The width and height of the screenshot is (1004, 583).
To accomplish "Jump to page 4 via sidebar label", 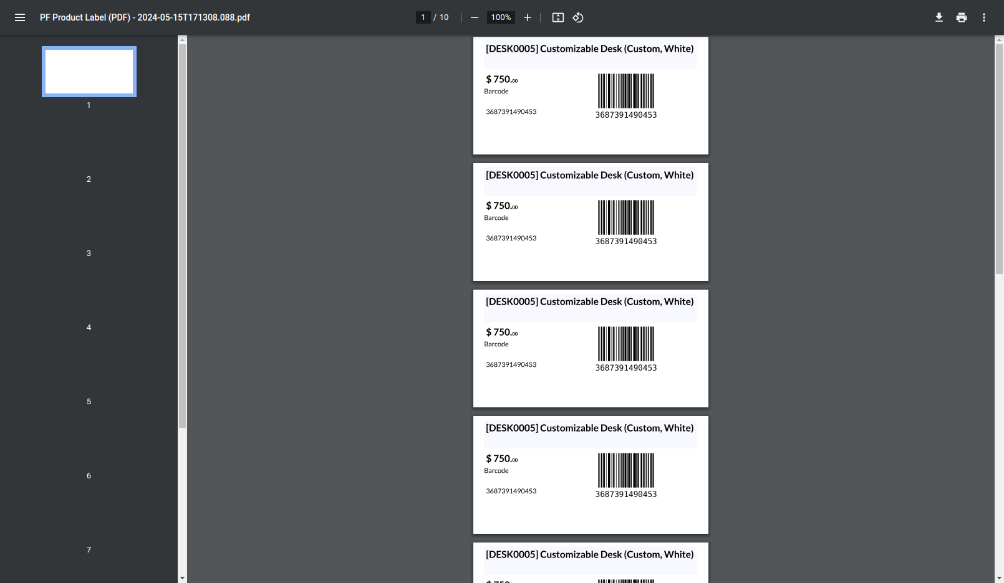I will [89, 327].
